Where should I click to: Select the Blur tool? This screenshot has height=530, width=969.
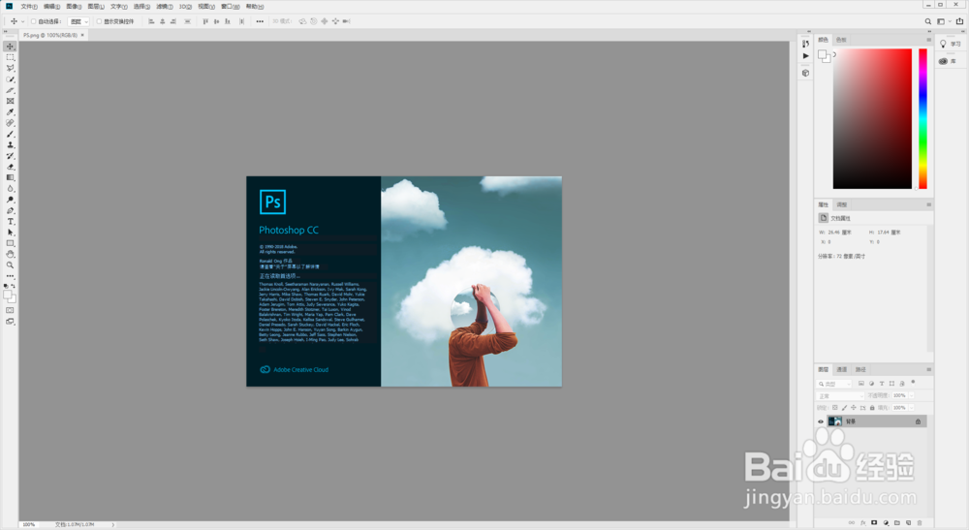[10, 189]
